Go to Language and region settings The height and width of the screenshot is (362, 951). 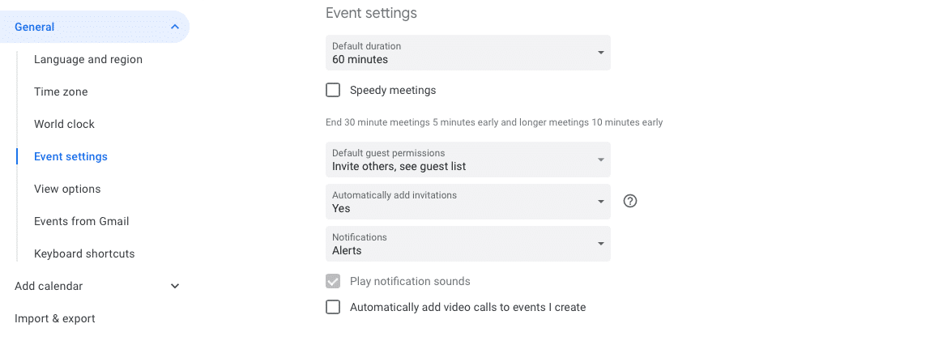(x=88, y=59)
